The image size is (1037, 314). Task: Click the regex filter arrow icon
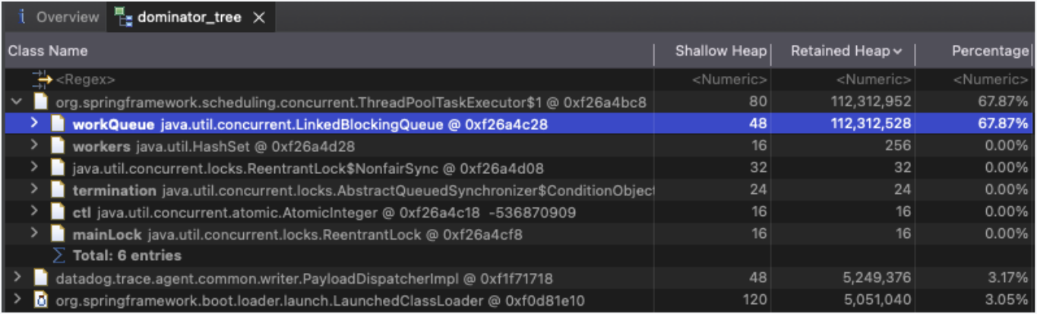point(43,79)
